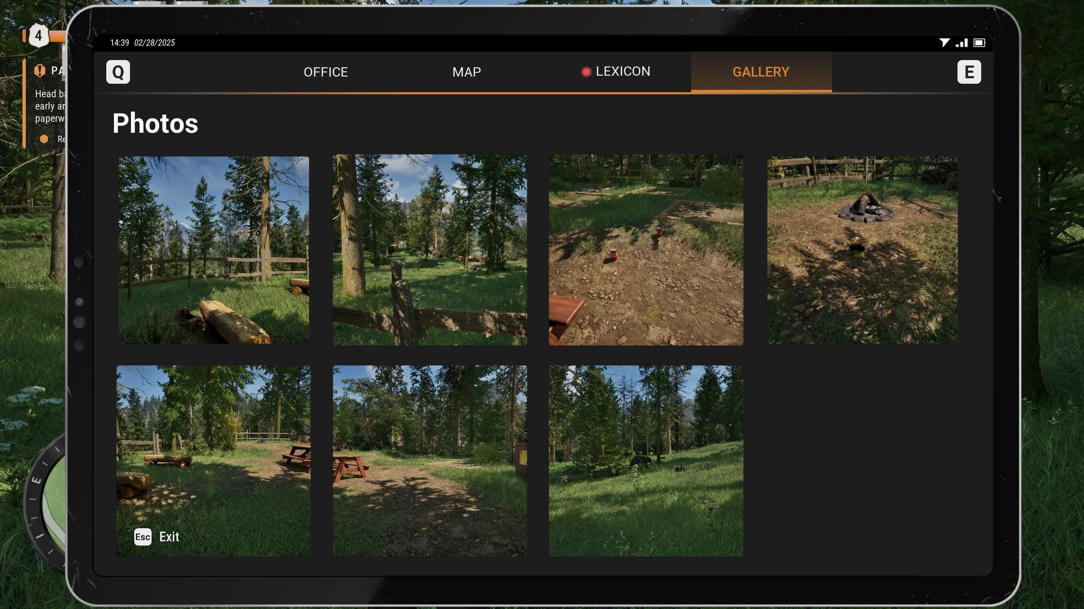Viewport: 1084px width, 609px height.
Task: Click the wifi antenna status icon
Action: coord(944,43)
